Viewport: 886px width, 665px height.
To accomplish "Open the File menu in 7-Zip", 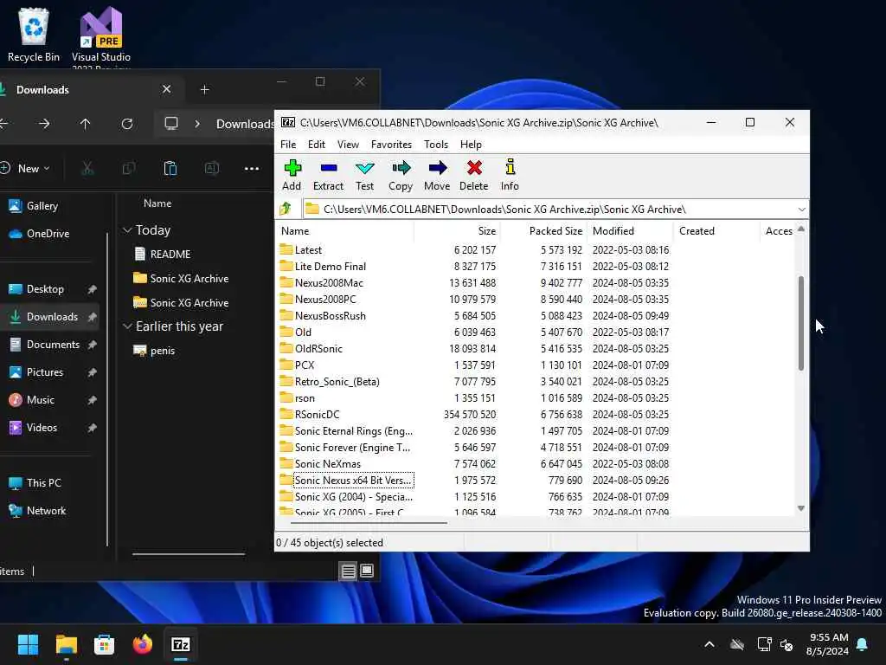I will pyautogui.click(x=288, y=145).
